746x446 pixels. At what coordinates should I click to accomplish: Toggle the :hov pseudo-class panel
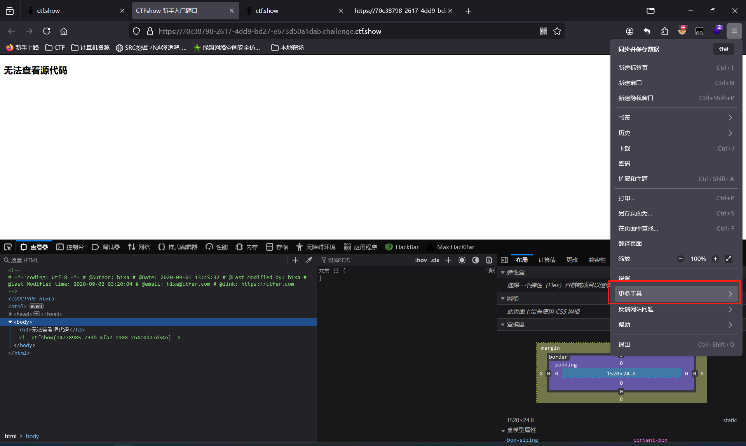421,260
